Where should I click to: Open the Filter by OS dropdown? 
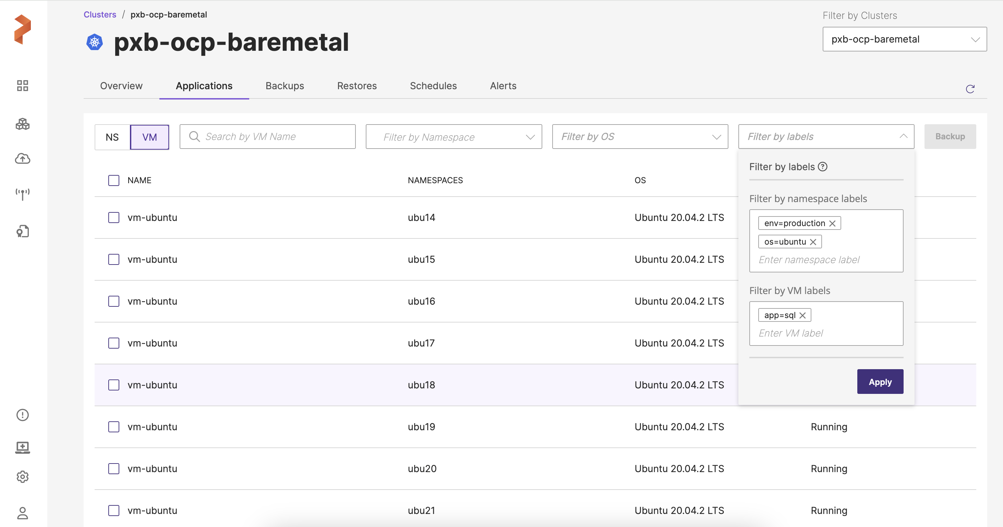click(x=640, y=137)
